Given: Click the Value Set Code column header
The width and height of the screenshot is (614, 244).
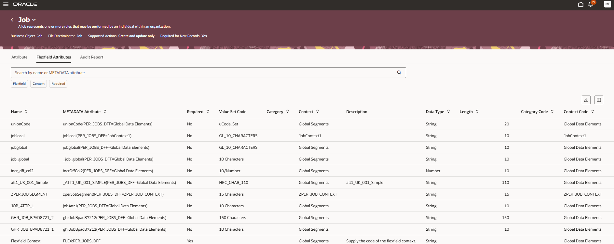Looking at the screenshot, I should click(x=233, y=112).
